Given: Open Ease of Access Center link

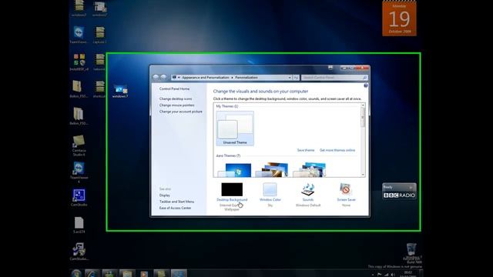Looking at the screenshot, I should (175, 208).
